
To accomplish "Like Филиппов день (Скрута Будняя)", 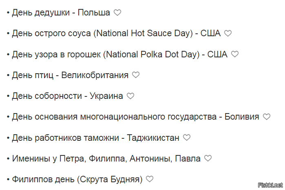I will (150, 179).
